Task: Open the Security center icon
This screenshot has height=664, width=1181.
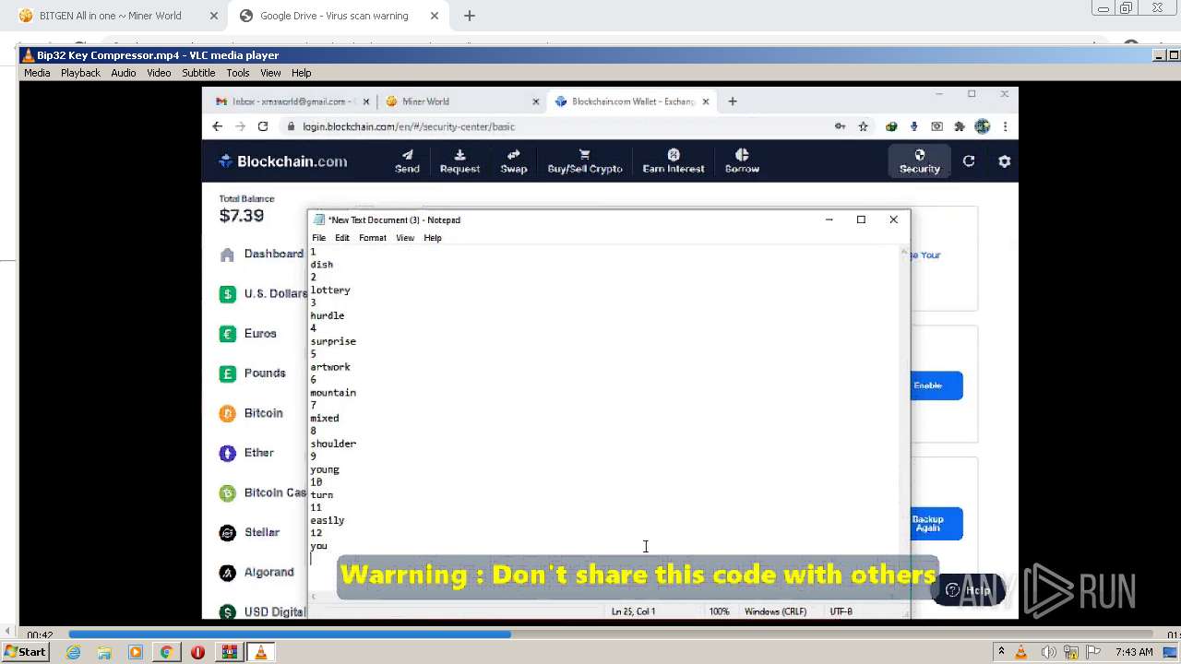Action: [x=920, y=161]
